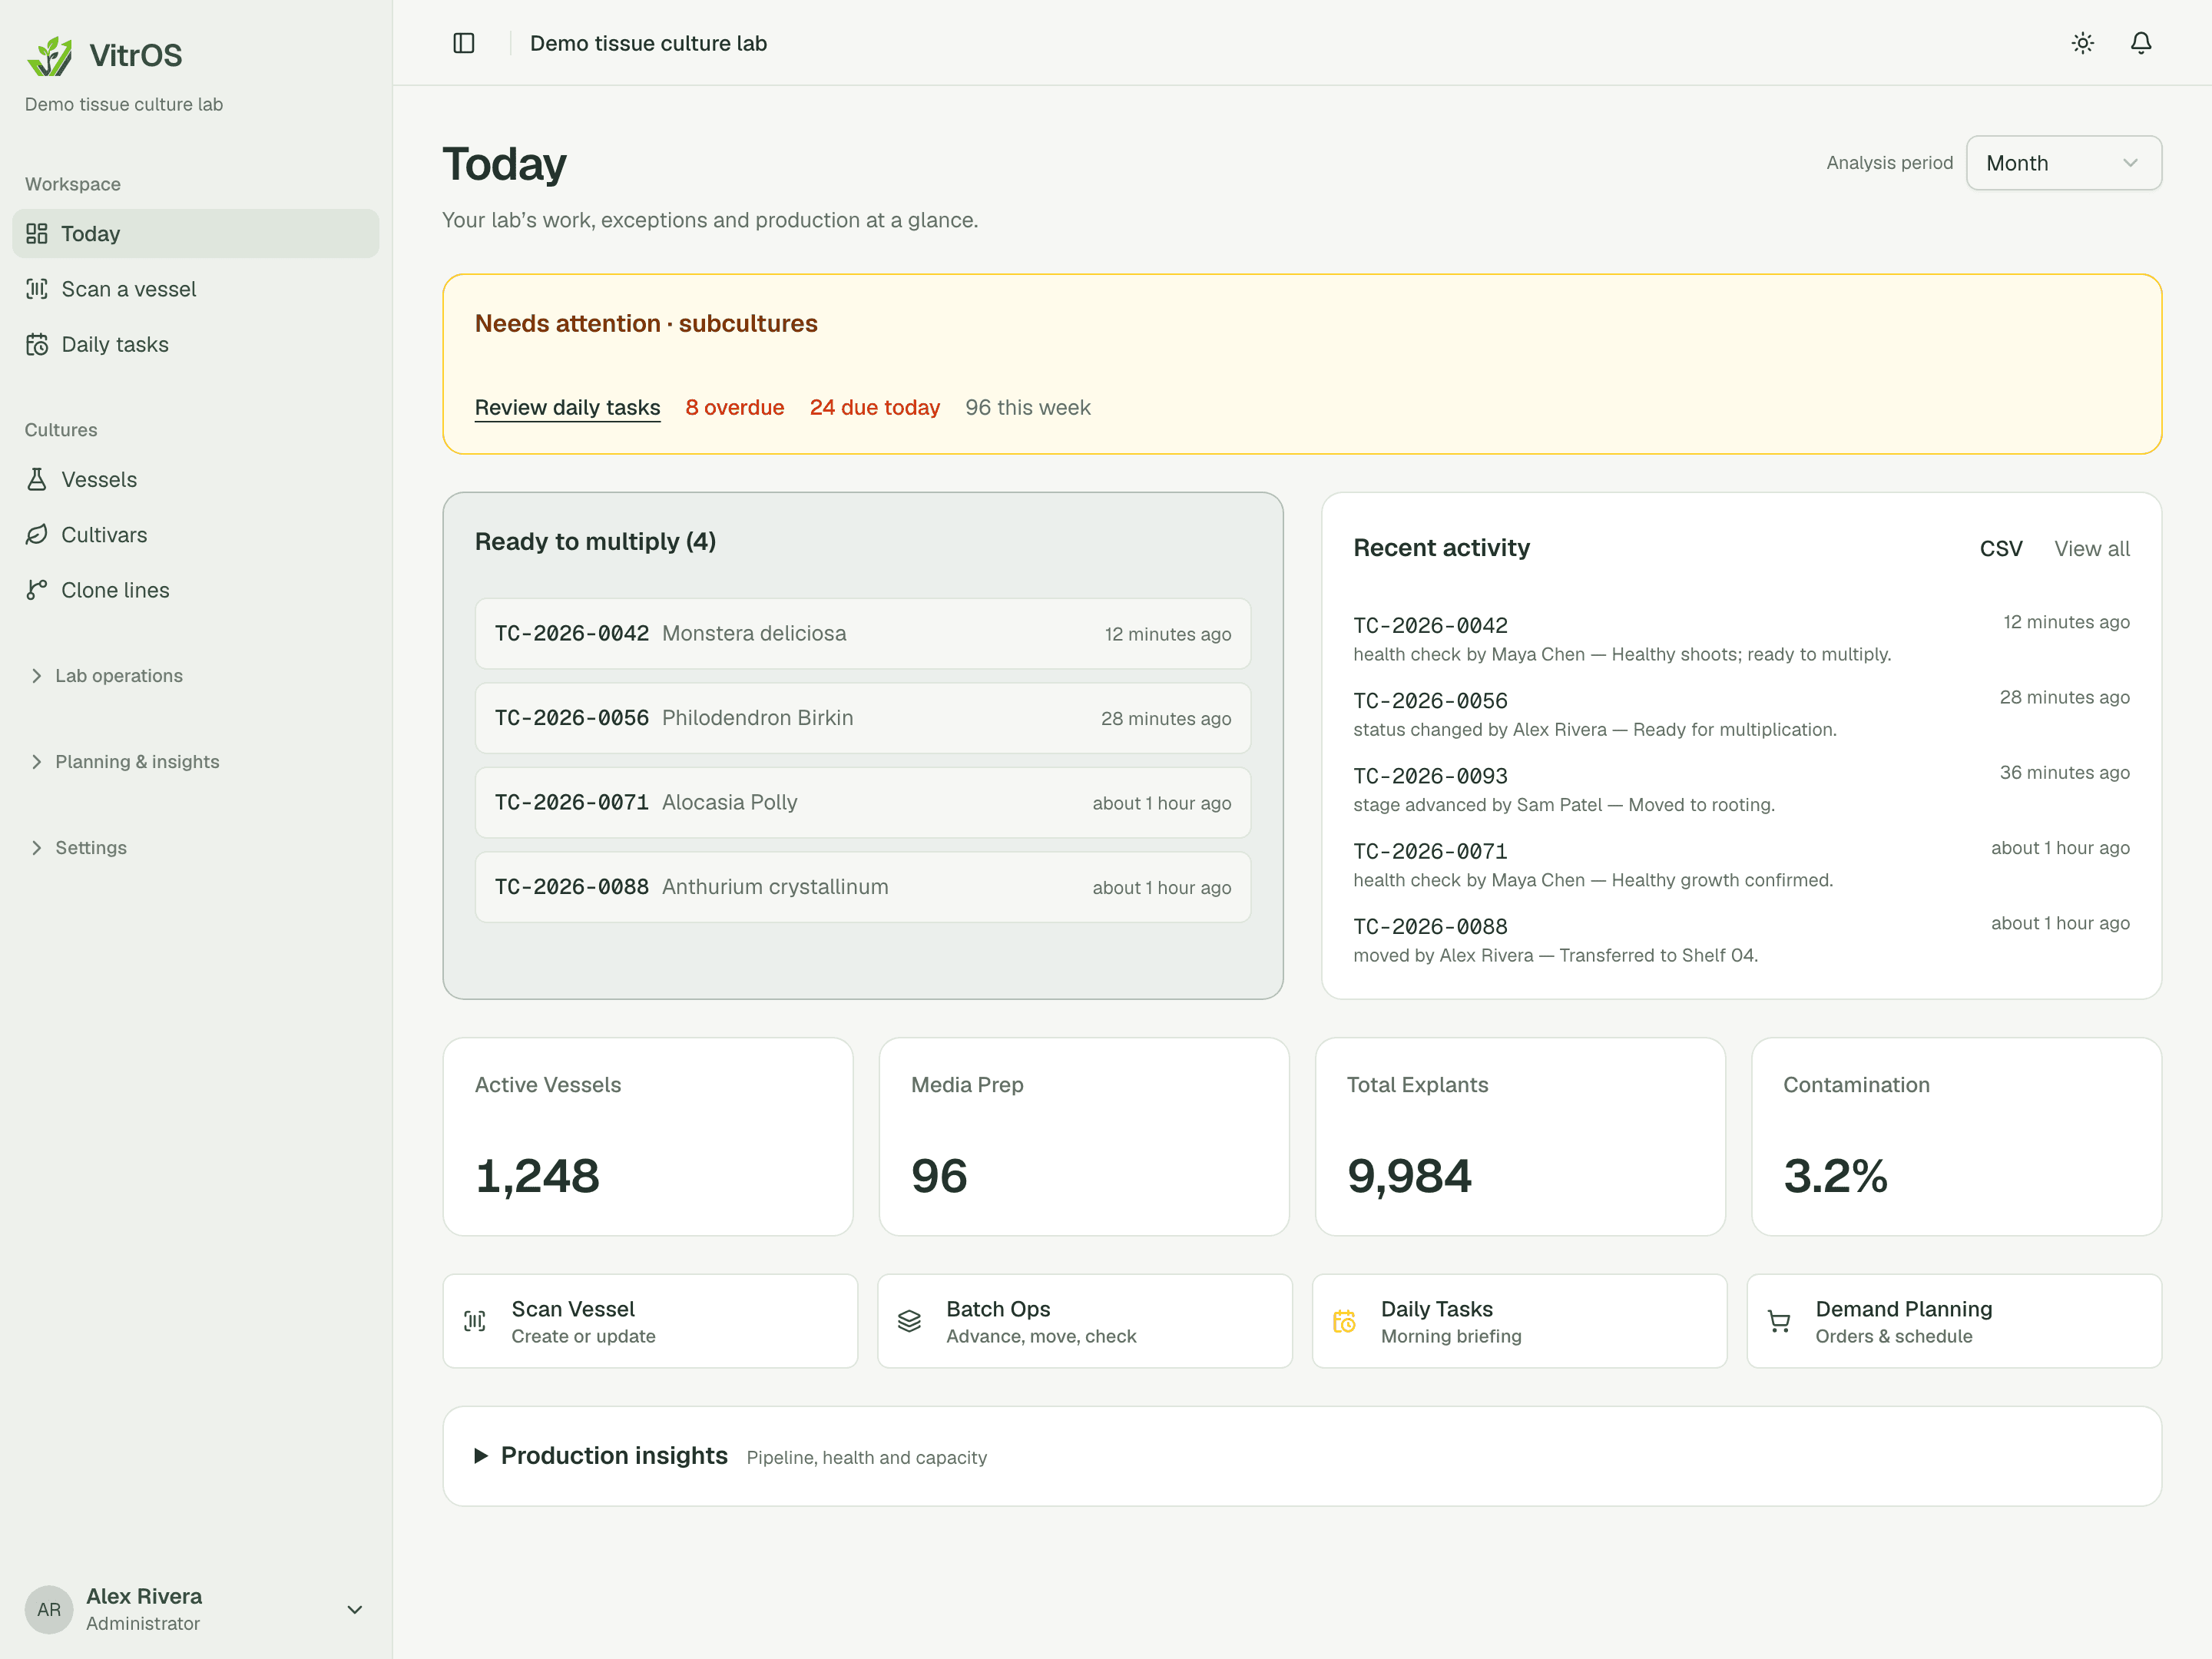The height and width of the screenshot is (1659, 2212).
Task: Export recent activity as CSV
Action: [x=2001, y=549]
